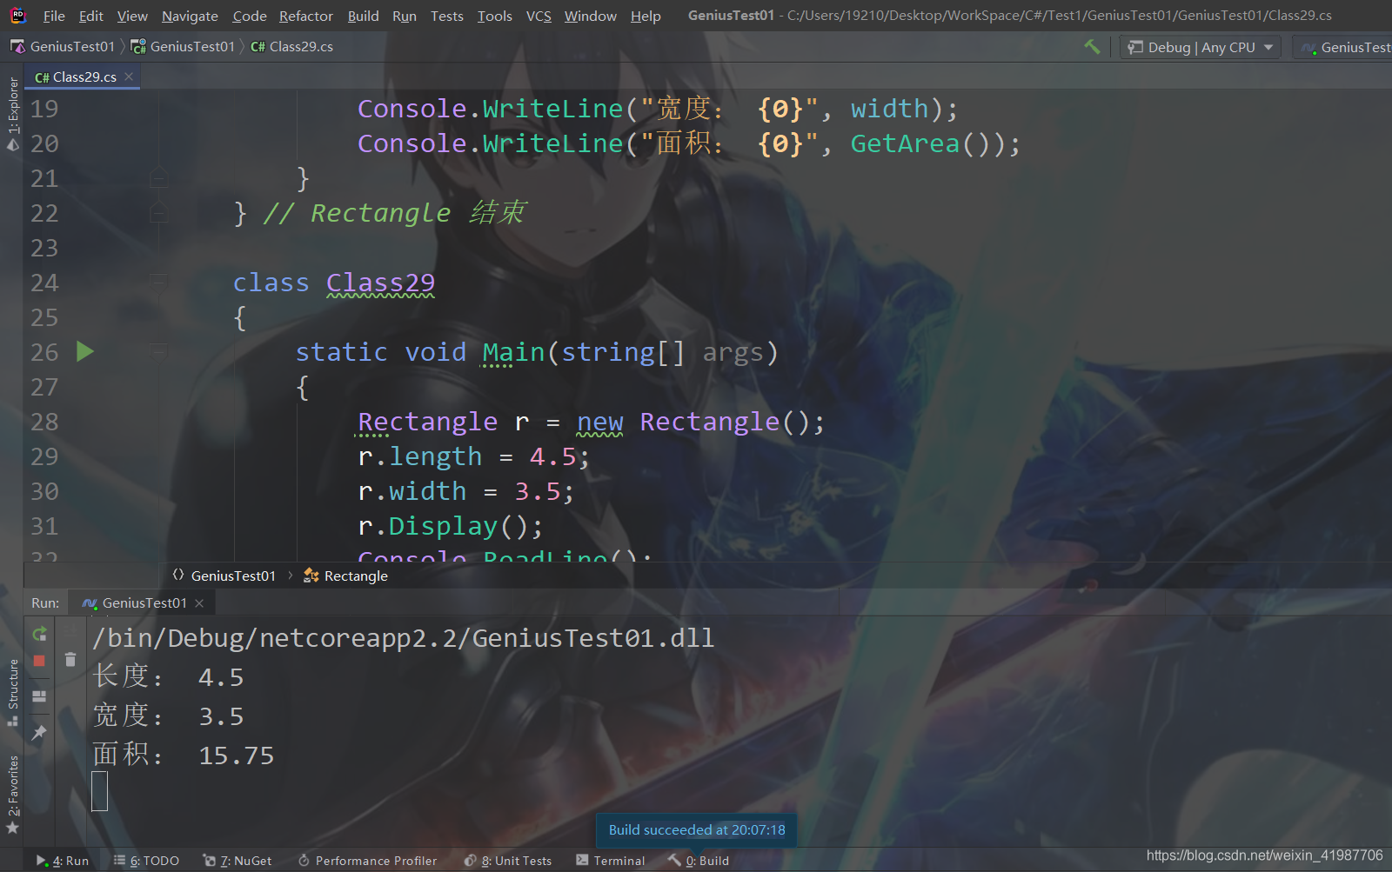Open the Build menu

tap(363, 16)
